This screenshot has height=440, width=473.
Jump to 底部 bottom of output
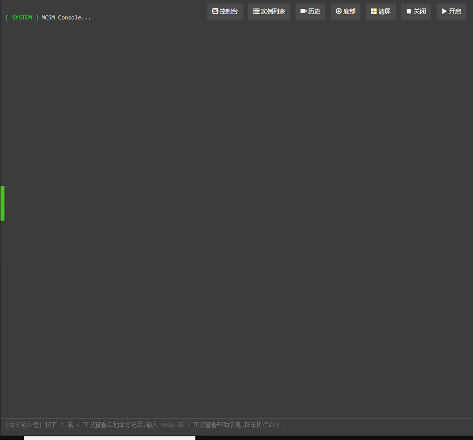coord(345,11)
